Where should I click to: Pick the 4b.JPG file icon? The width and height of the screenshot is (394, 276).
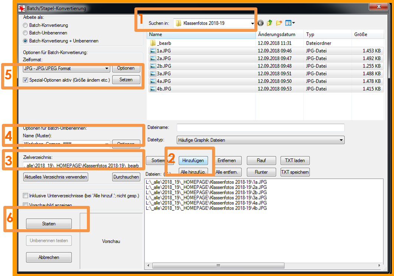click(x=153, y=89)
